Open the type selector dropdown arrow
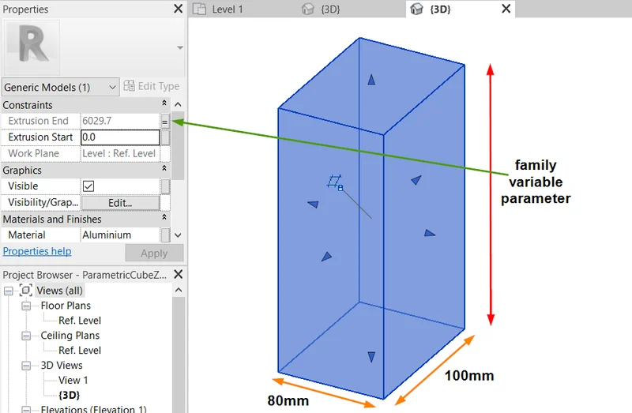632x413 pixels. click(x=180, y=47)
